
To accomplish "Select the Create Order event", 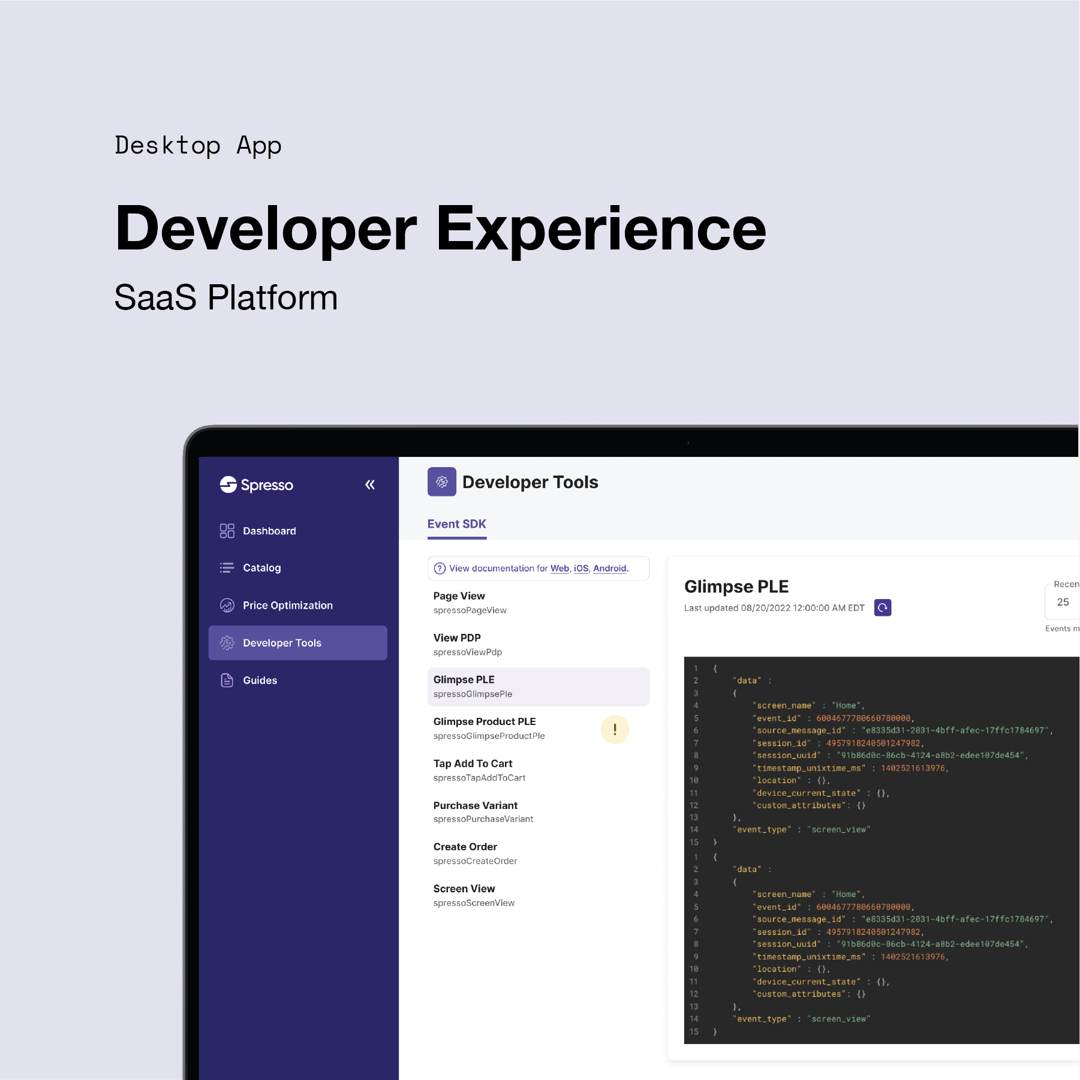I will coord(539,854).
